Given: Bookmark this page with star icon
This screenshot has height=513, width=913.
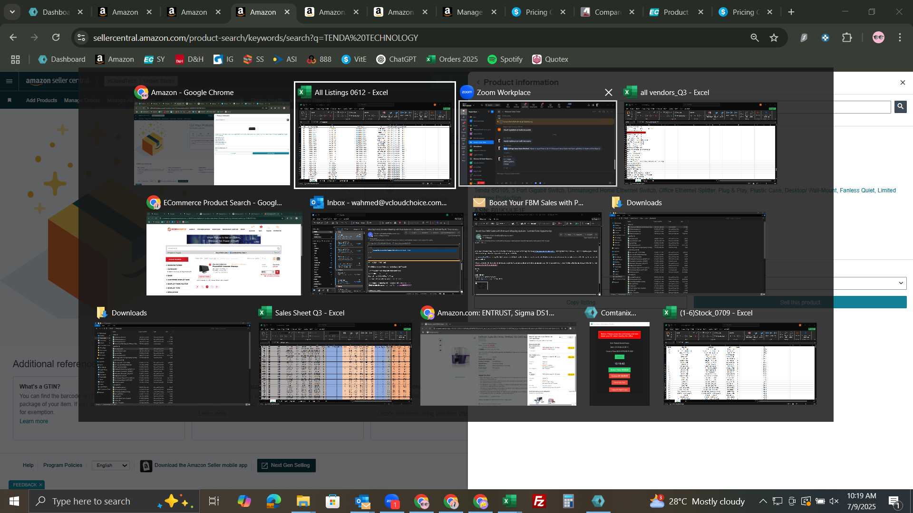Looking at the screenshot, I should 774,38.
